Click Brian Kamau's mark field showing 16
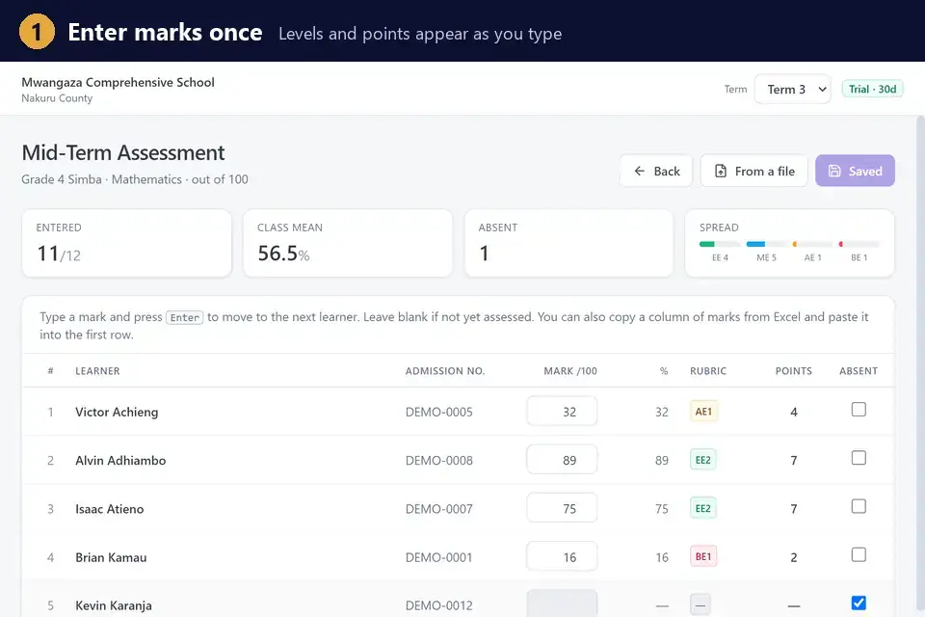 click(x=562, y=557)
